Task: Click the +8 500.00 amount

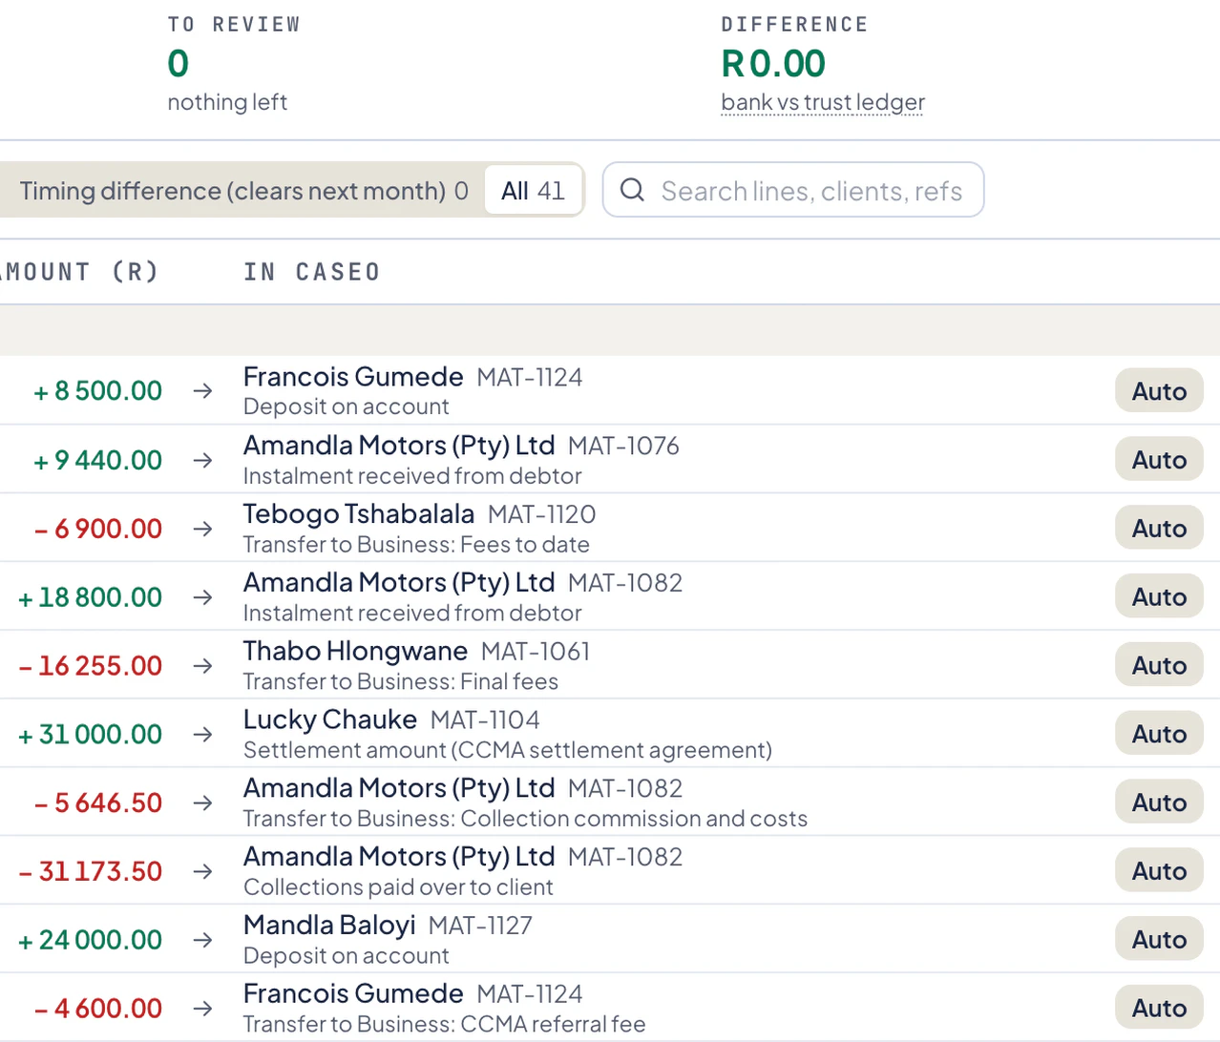Action: (97, 391)
